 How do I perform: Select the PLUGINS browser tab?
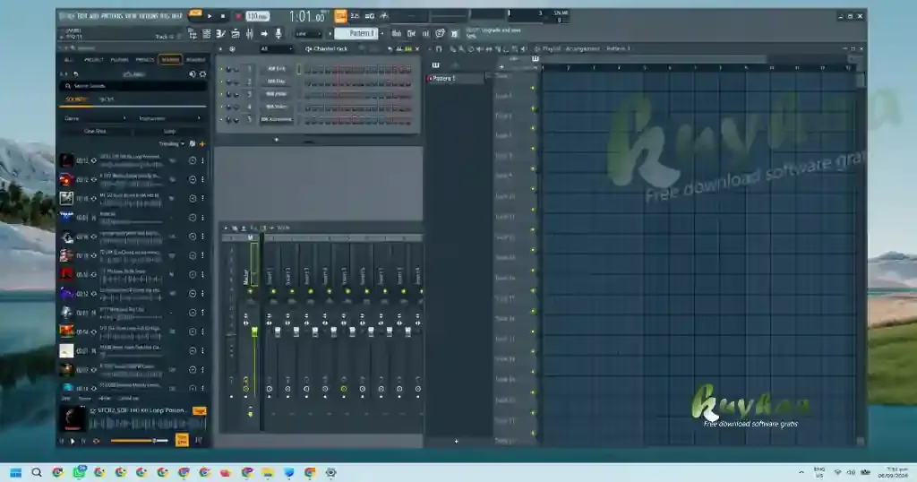tap(120, 60)
